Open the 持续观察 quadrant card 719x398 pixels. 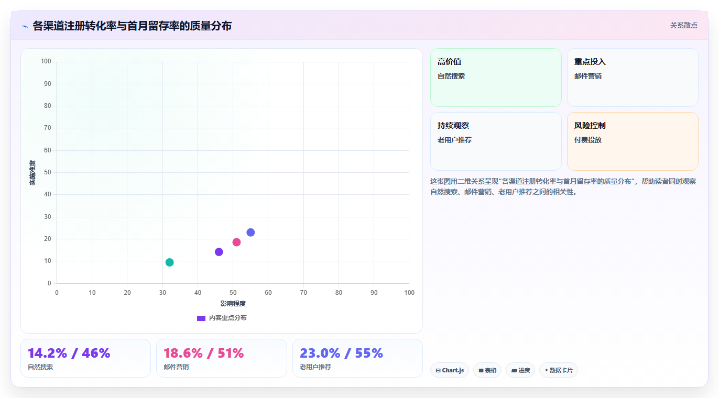(496, 141)
